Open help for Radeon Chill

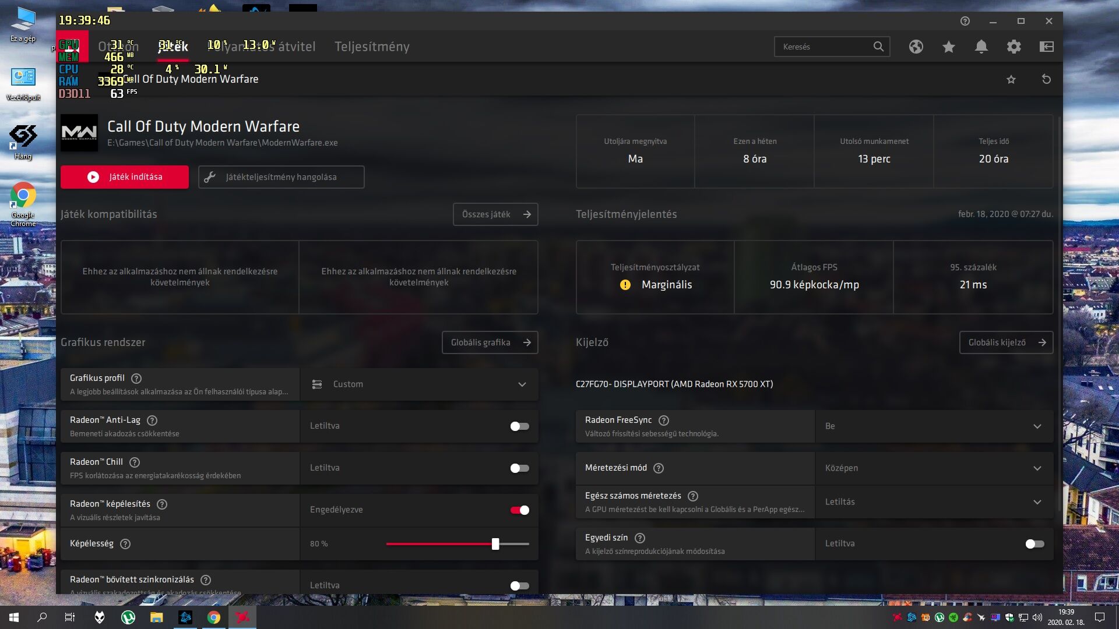[135, 462]
